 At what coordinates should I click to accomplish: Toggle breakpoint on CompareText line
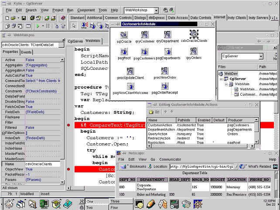click(x=68, y=125)
